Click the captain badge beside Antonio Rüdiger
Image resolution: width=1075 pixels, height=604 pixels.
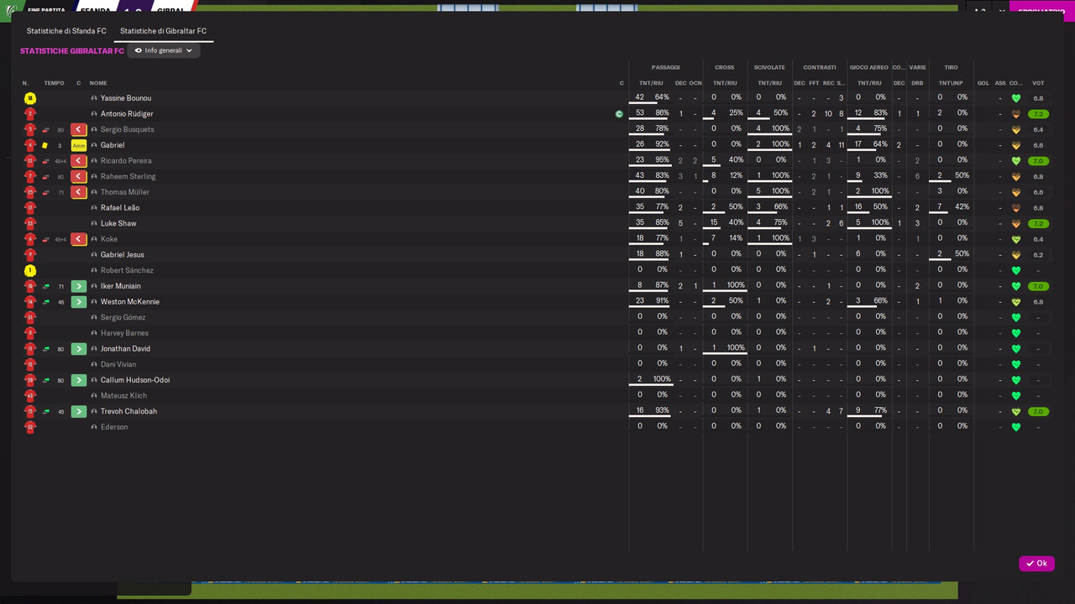click(x=619, y=114)
